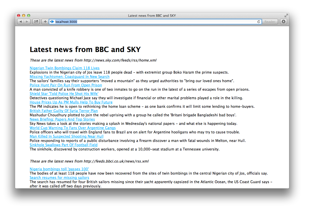Open 'House Prices Up As PM Mulls Help To Buy Future'
The image size is (312, 207).
pos(71,102)
